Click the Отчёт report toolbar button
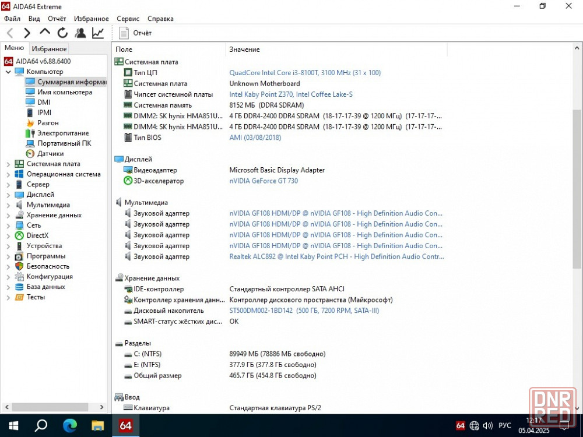This screenshot has width=583, height=437. [x=135, y=33]
